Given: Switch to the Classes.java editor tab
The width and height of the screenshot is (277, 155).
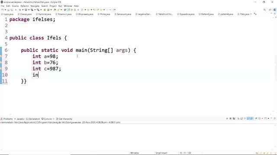Looking at the screenshot, I should click(x=25, y=14).
